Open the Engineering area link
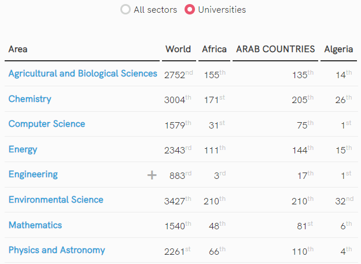This screenshot has width=361, height=264. 33,174
